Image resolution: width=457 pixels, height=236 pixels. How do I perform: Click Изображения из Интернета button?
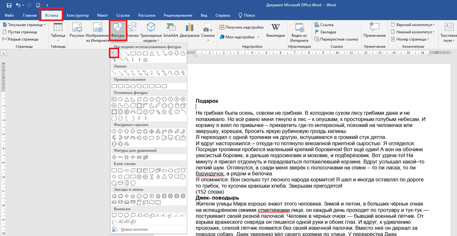click(98, 32)
